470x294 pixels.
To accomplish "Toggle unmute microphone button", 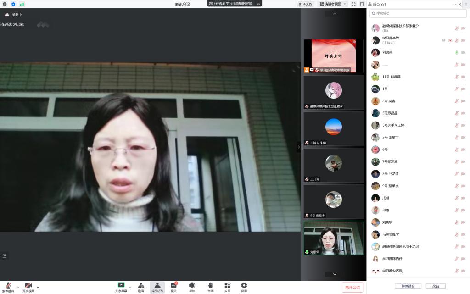I will pos(8,287).
